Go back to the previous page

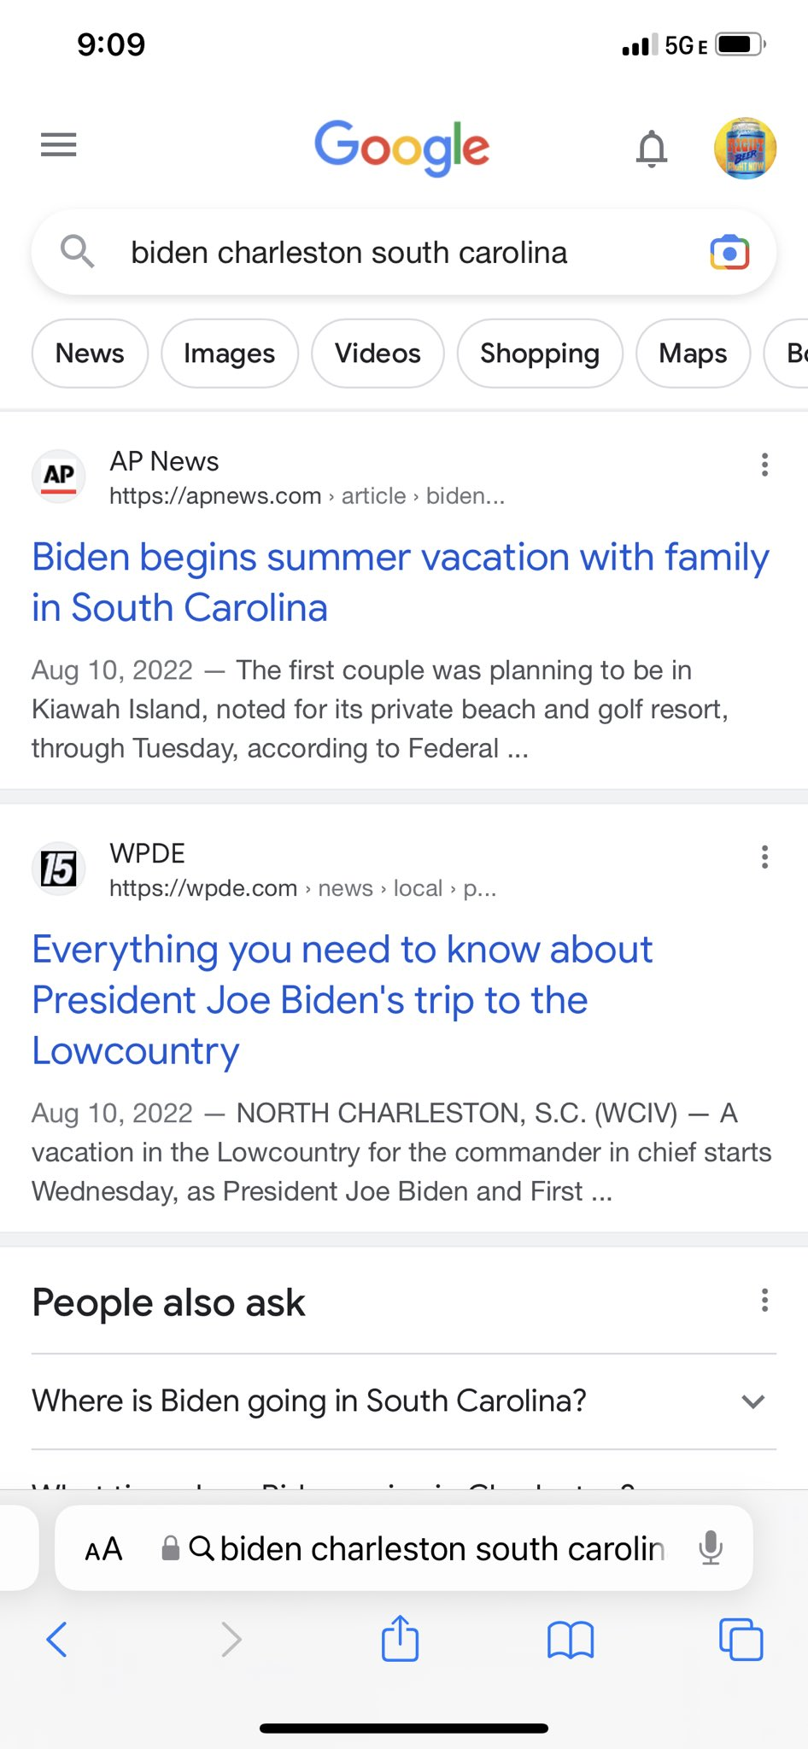(x=57, y=1640)
